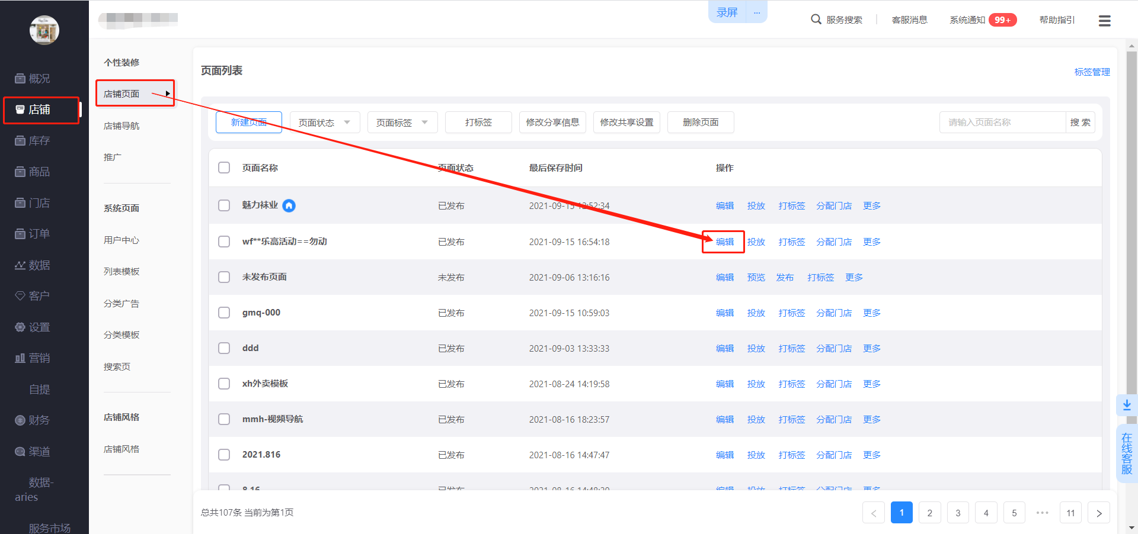1138x534 pixels.
Task: Open the 标签管理 link
Action: coord(1092,72)
